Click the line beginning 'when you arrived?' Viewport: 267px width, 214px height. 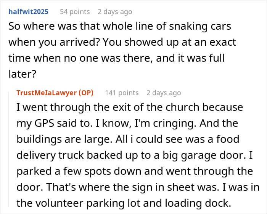(x=122, y=42)
